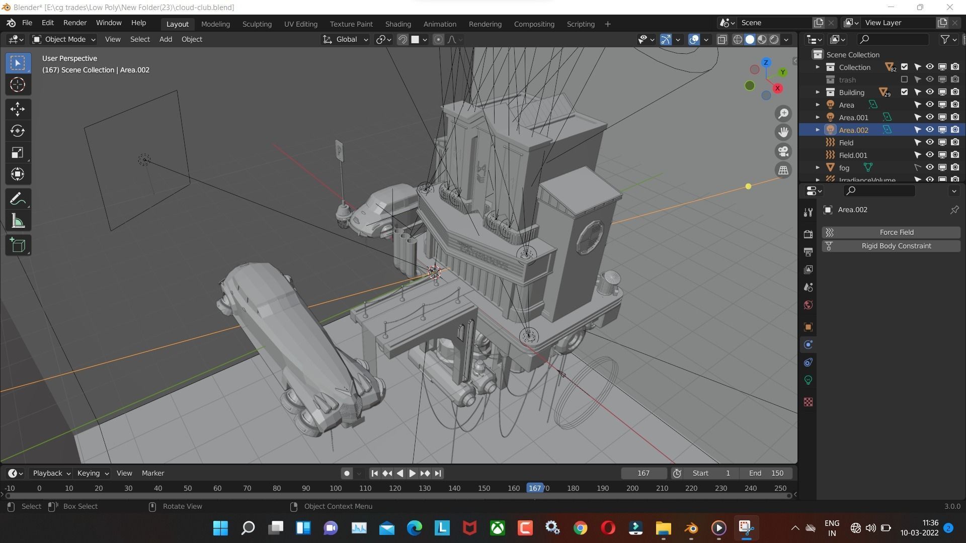Switch perspective/orthographic grid icon
This screenshot has height=543, width=966.
pos(783,170)
